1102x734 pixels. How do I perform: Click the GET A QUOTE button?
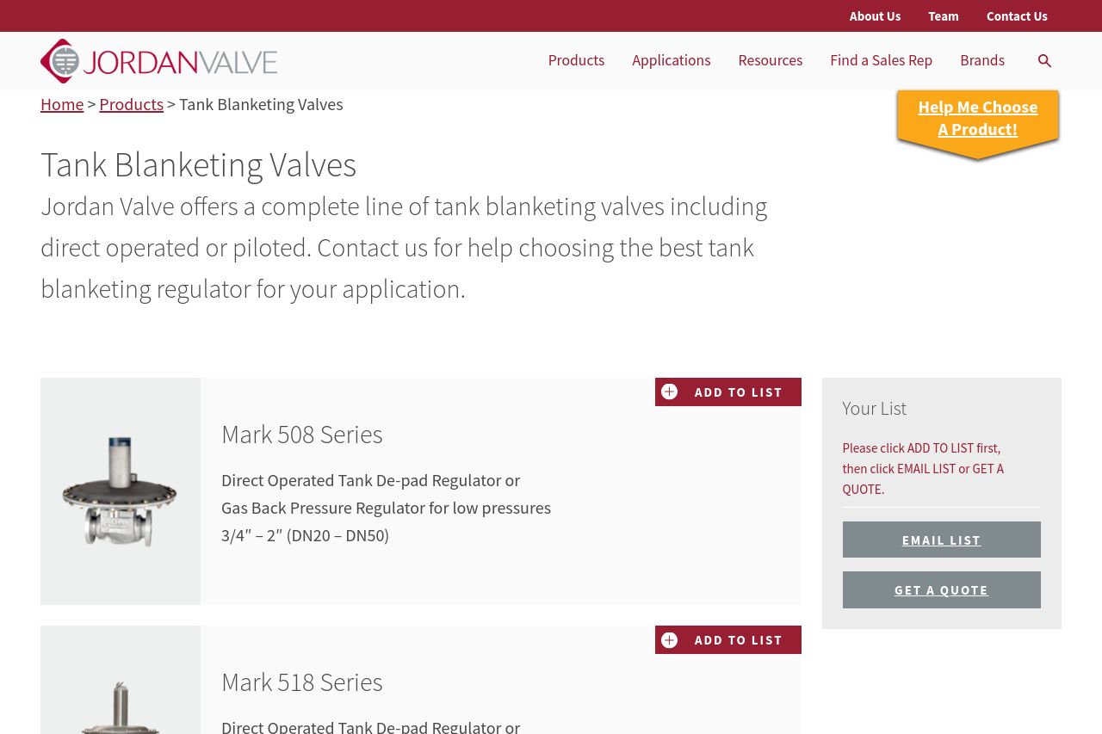click(941, 590)
